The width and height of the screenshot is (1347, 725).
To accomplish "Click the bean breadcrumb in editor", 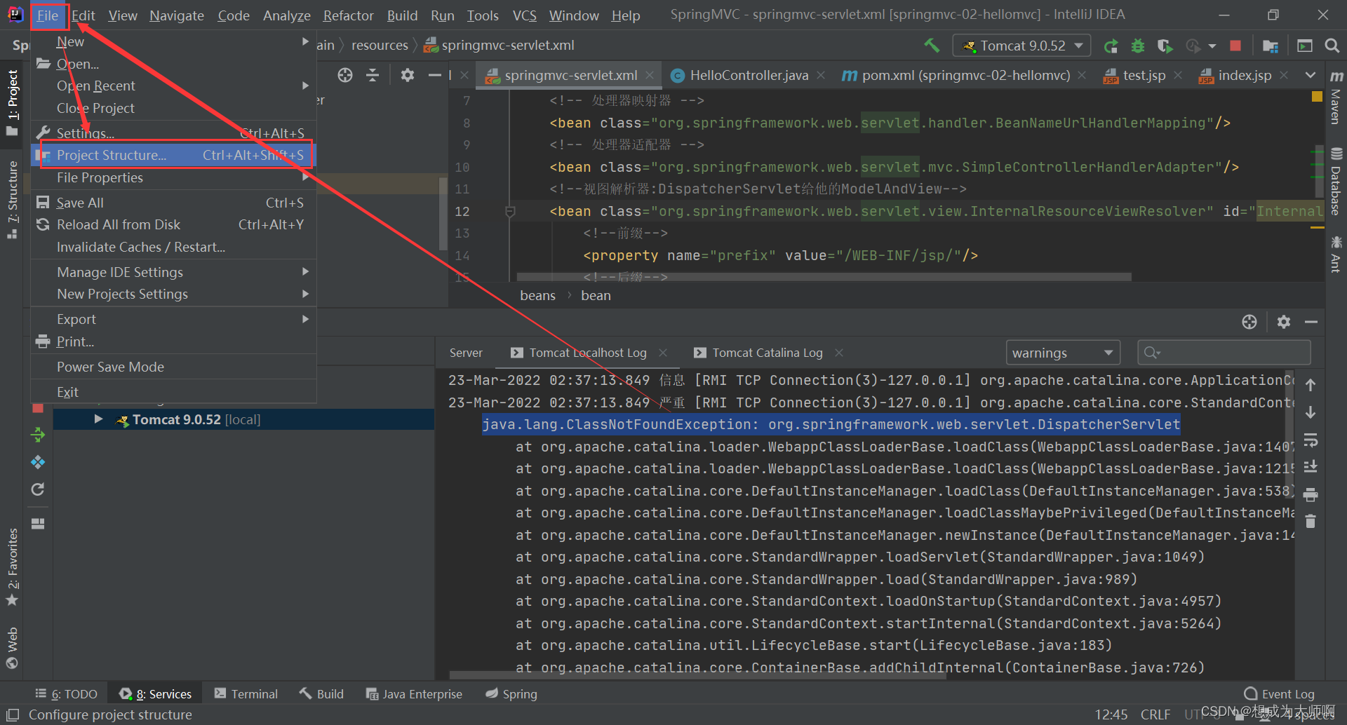I will [x=596, y=296].
